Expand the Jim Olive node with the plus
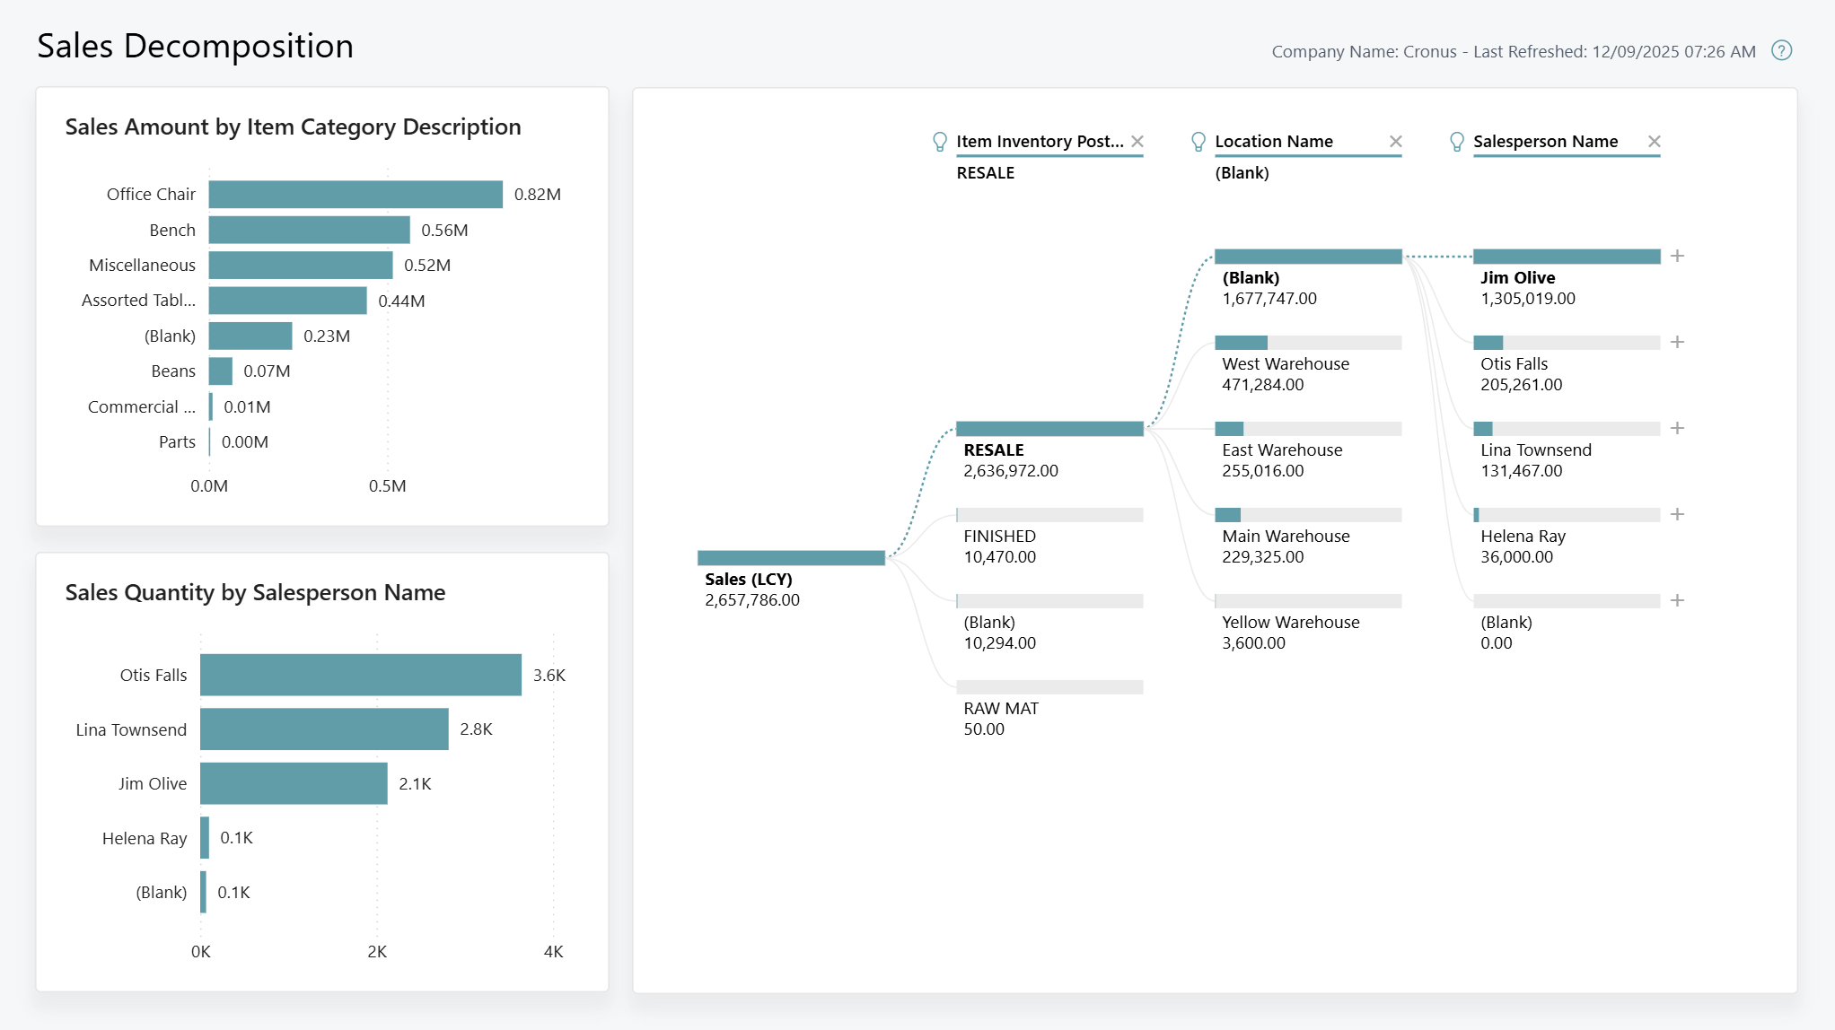This screenshot has width=1835, height=1030. click(x=1678, y=256)
